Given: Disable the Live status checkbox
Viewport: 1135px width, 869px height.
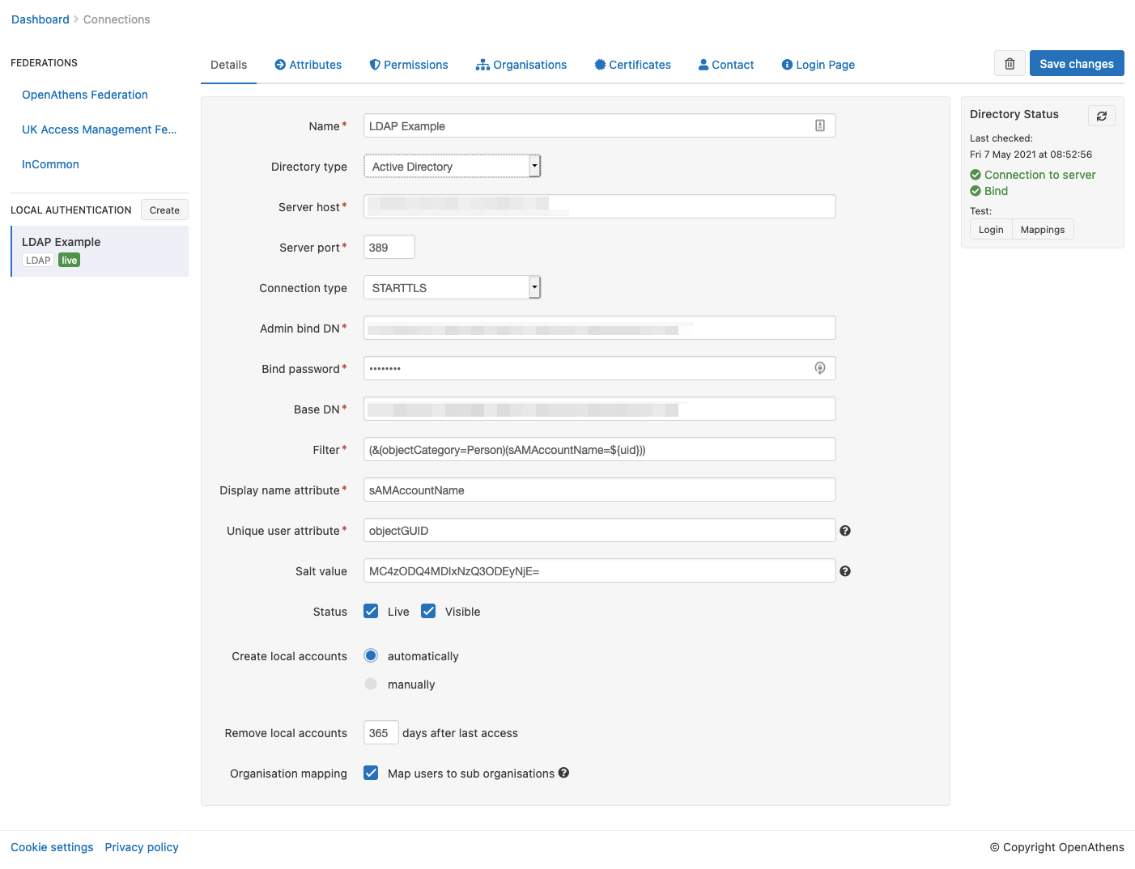Looking at the screenshot, I should [371, 611].
